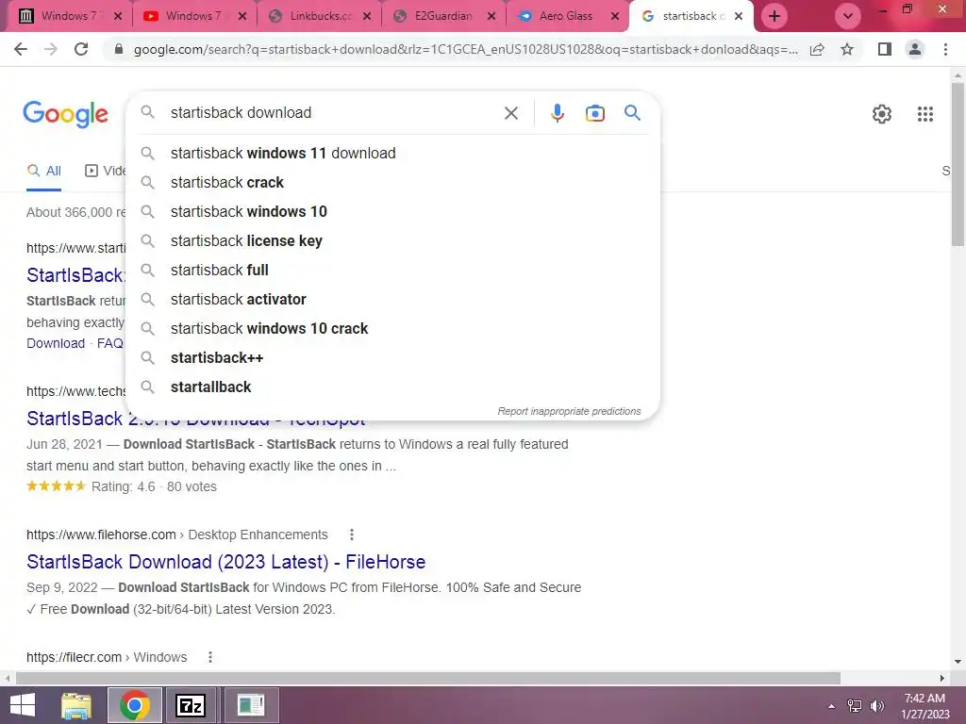Open network status icon in tray

pyautogui.click(x=855, y=706)
